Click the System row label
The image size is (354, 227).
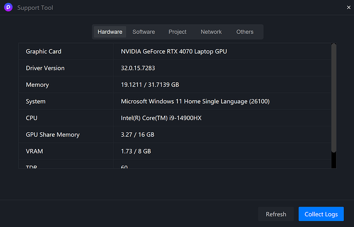click(36, 101)
